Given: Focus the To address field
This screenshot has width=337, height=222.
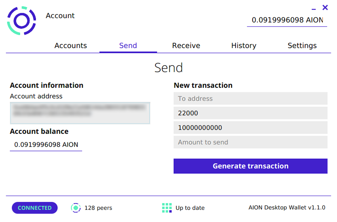Looking at the screenshot, I should point(250,98).
